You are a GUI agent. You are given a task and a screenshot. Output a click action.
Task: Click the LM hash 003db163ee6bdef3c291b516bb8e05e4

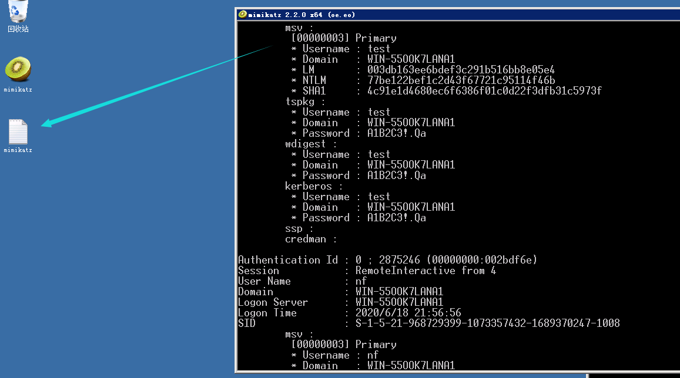pyautogui.click(x=461, y=70)
